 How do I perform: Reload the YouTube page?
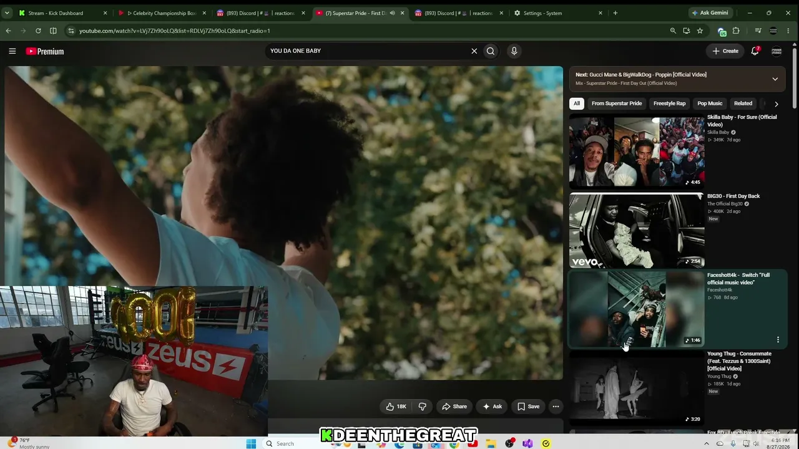pos(38,31)
